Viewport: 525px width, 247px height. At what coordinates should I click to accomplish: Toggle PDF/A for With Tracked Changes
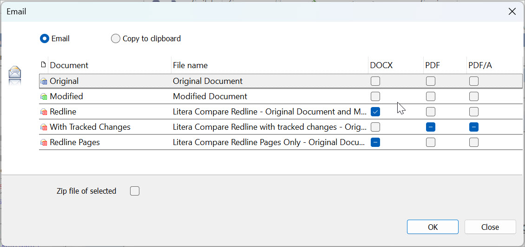click(474, 127)
